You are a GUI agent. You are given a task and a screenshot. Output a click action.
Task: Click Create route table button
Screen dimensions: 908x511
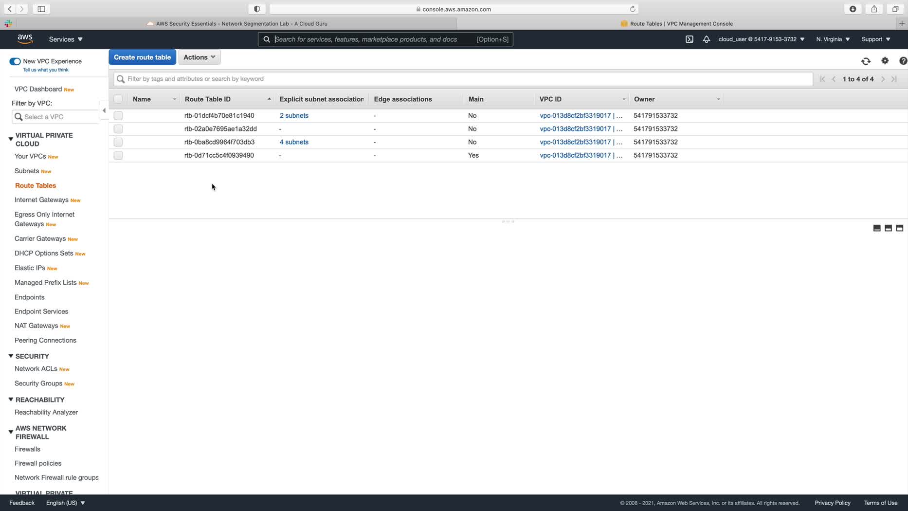[x=142, y=57]
